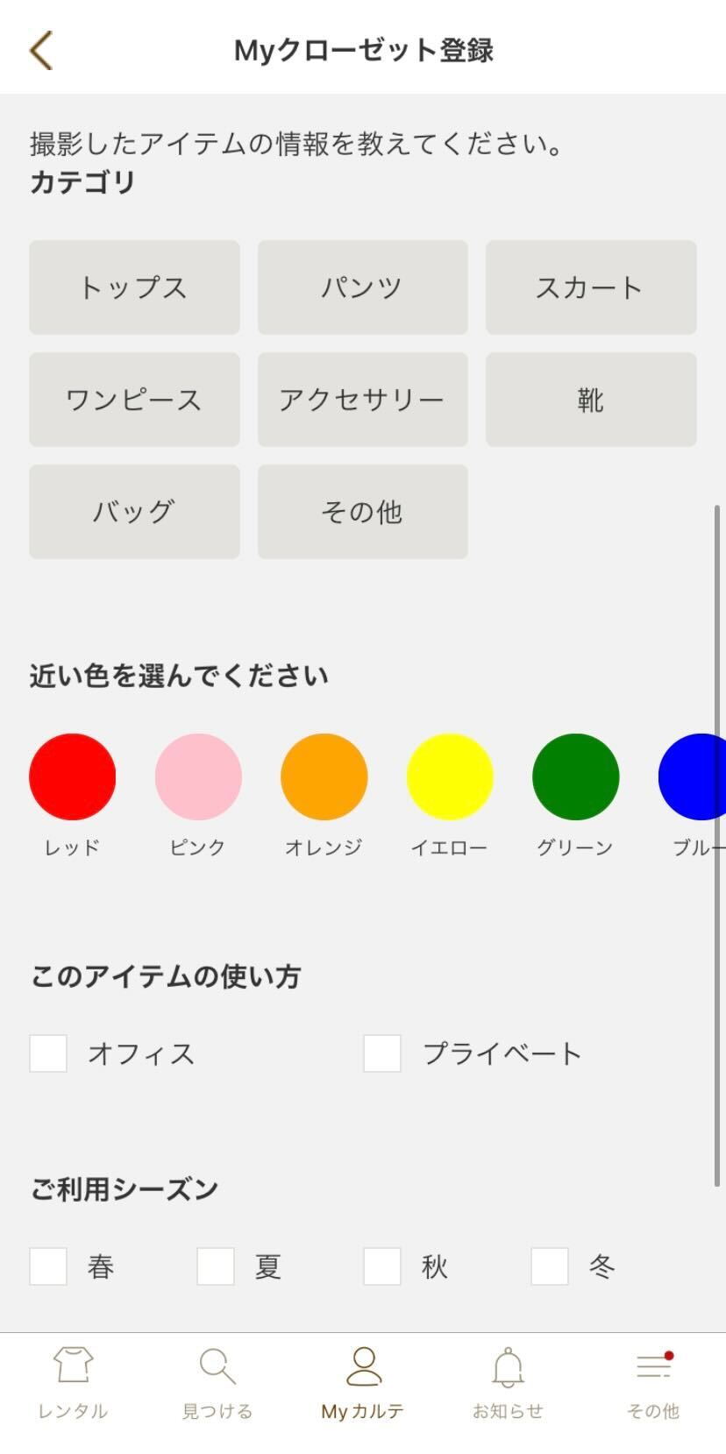Viewport: 726px width, 1454px height.
Task: Open the 見つける search icon tab
Action: 217,1380
